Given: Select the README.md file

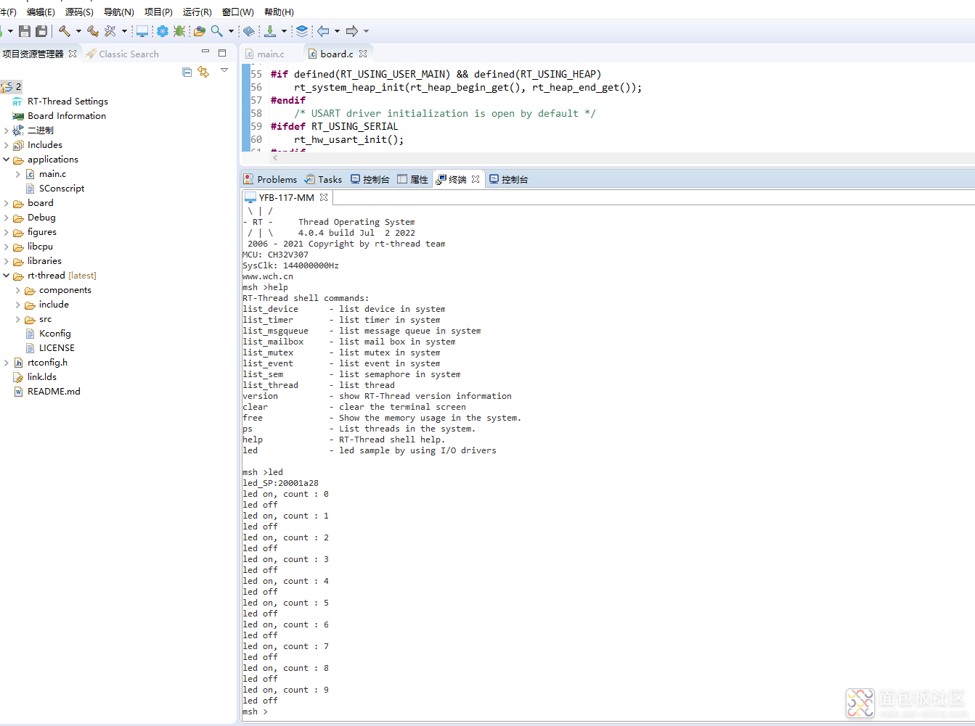Looking at the screenshot, I should [54, 392].
